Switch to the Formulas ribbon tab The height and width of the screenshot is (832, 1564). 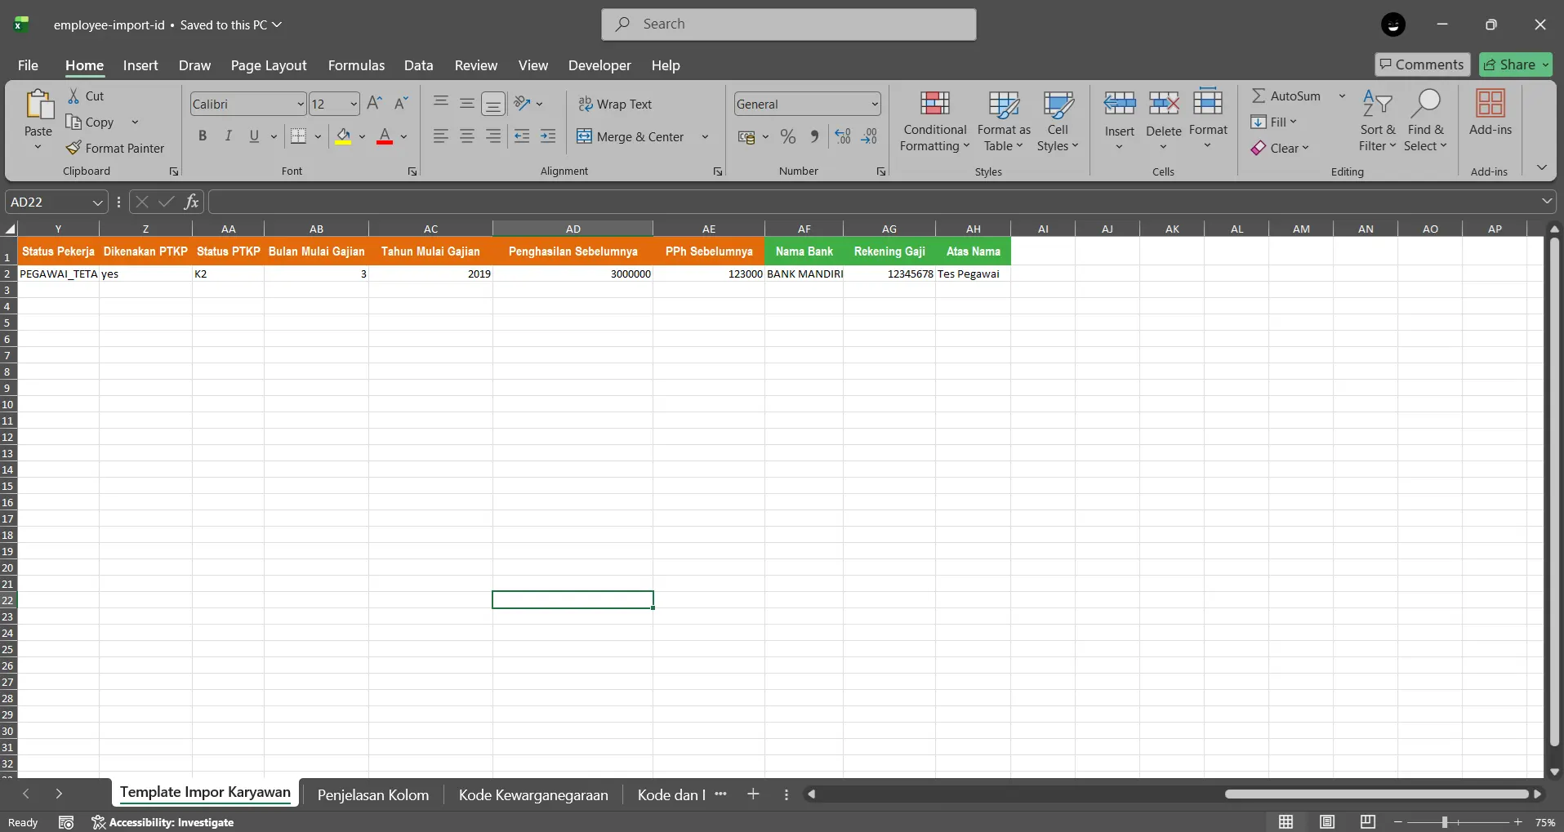pyautogui.click(x=356, y=65)
